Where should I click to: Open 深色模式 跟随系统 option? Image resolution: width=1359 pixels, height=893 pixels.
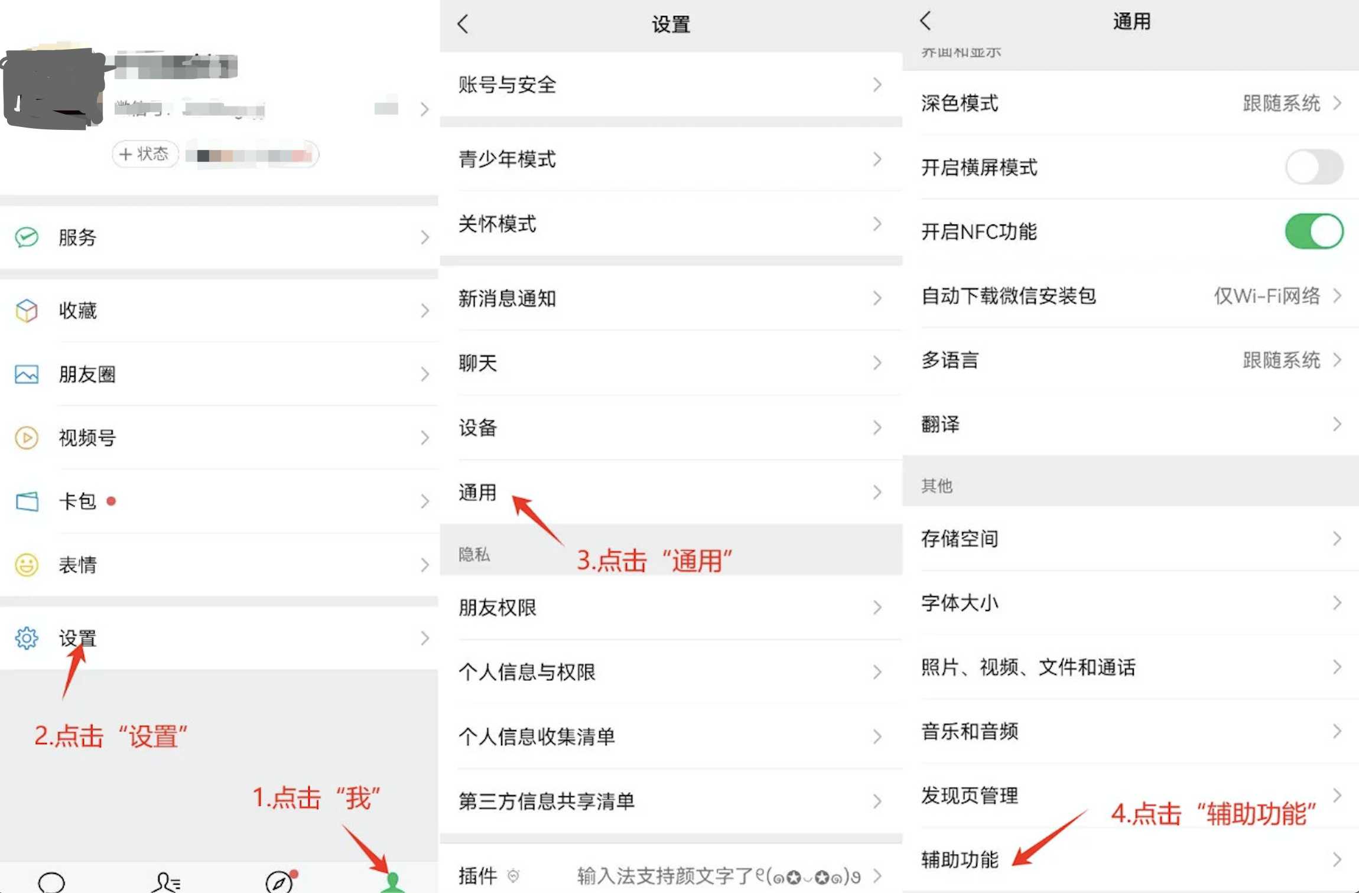click(x=1130, y=103)
